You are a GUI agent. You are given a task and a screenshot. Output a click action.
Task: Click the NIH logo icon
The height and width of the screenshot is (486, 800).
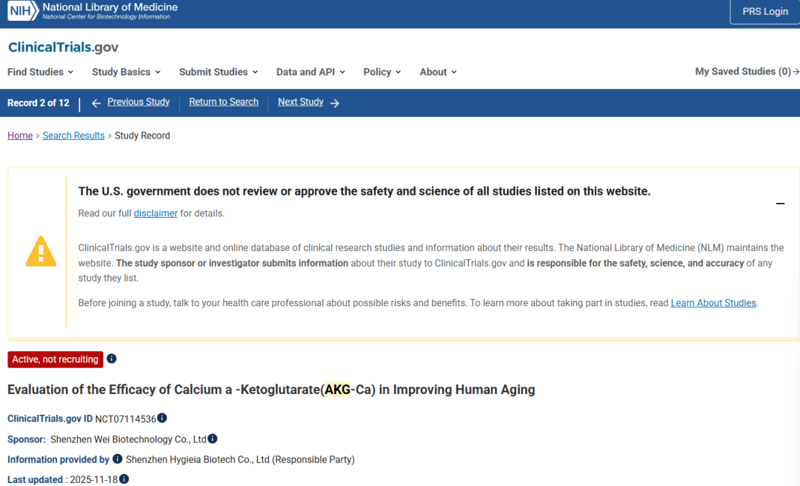pyautogui.click(x=23, y=10)
